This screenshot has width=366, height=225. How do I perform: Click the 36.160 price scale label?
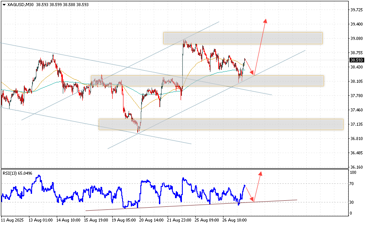(356, 167)
